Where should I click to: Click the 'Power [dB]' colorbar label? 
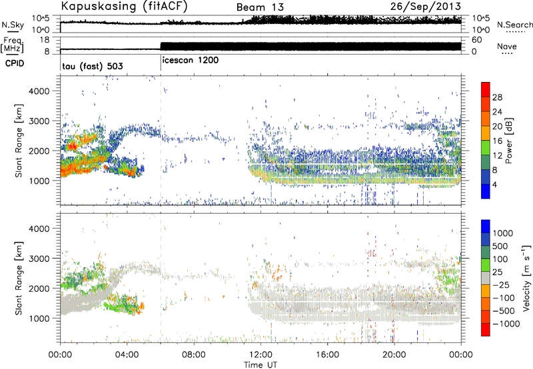[x=508, y=141]
